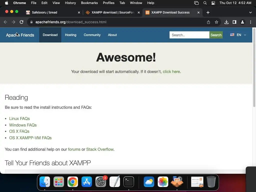Open Launchpad from the dock
256x192 pixels.
click(59, 182)
